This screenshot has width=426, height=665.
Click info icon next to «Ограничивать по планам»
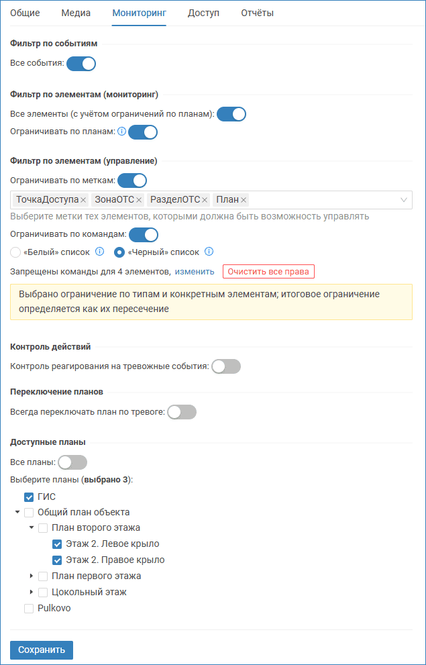[x=121, y=132]
